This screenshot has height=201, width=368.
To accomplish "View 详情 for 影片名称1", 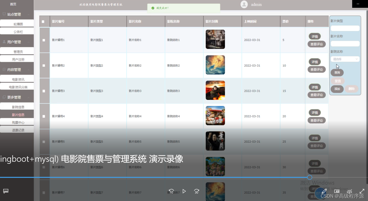I will 315,36.
